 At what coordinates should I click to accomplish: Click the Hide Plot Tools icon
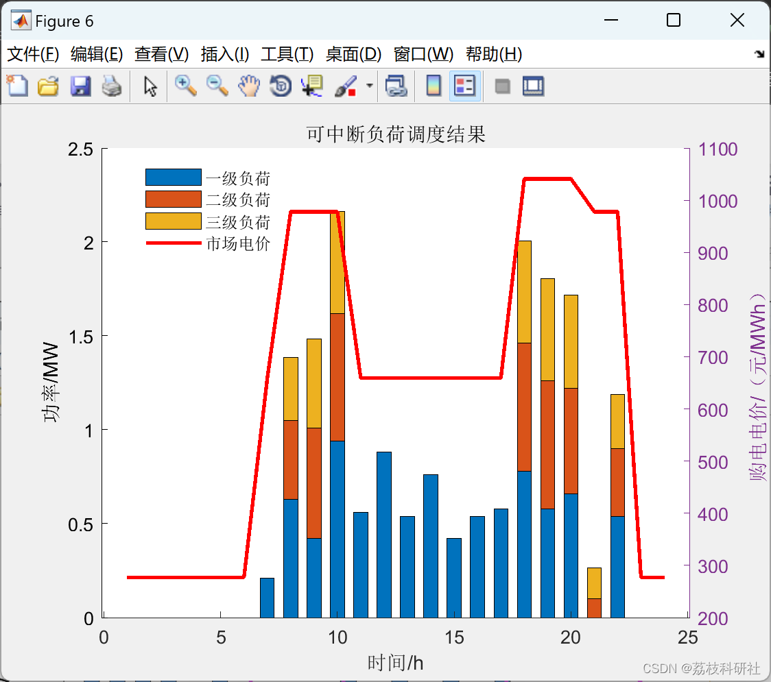coord(502,86)
